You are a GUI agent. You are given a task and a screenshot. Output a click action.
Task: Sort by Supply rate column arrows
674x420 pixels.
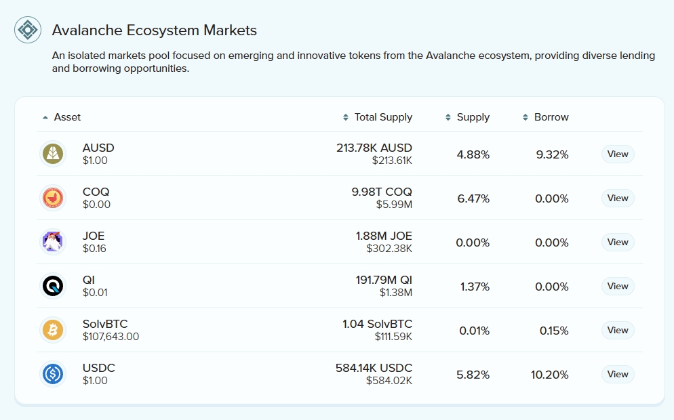448,117
